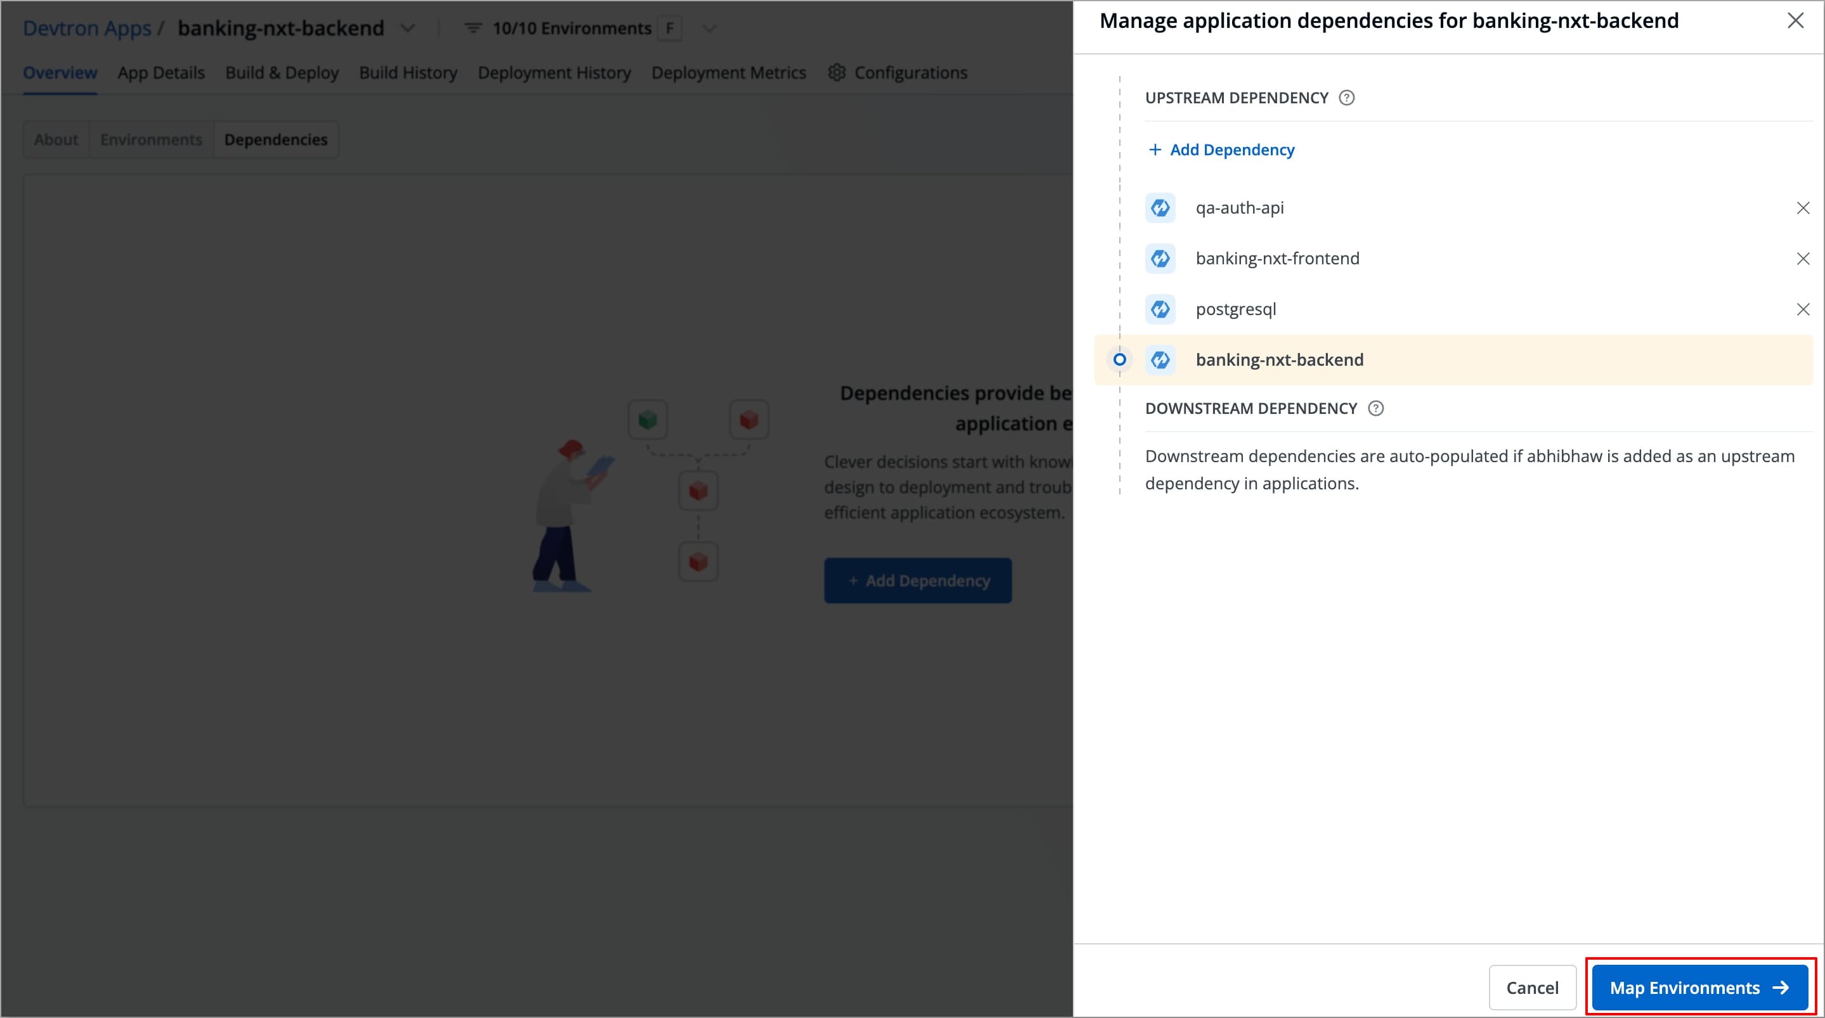Image resolution: width=1825 pixels, height=1018 pixels.
Task: Click the postgresql dependency name
Action: [1235, 309]
